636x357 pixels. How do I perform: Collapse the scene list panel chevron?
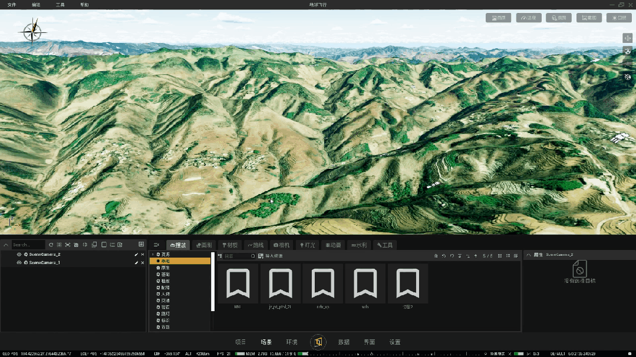click(x=6, y=245)
